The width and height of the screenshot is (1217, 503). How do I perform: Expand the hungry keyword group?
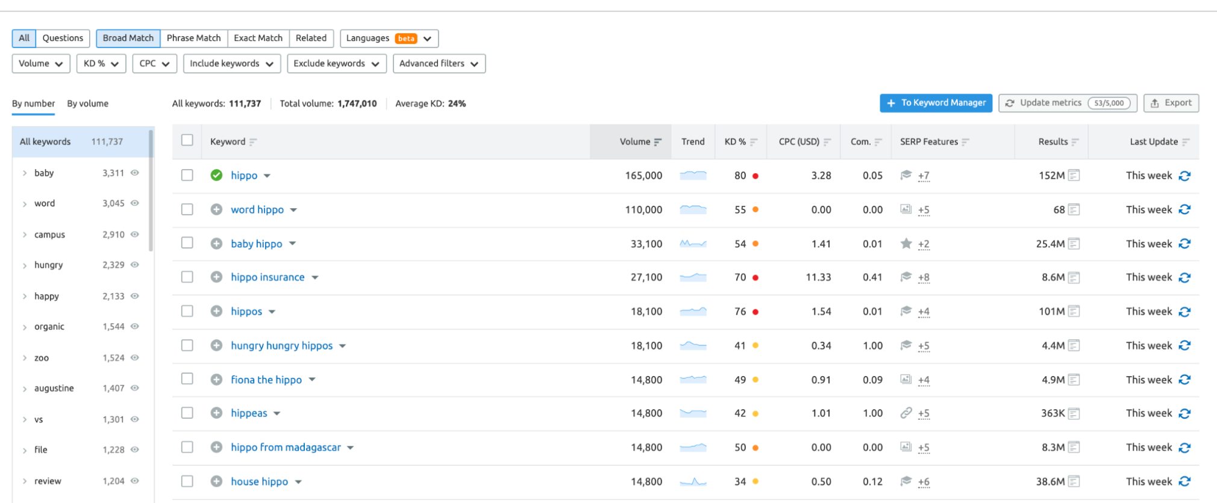coord(25,265)
